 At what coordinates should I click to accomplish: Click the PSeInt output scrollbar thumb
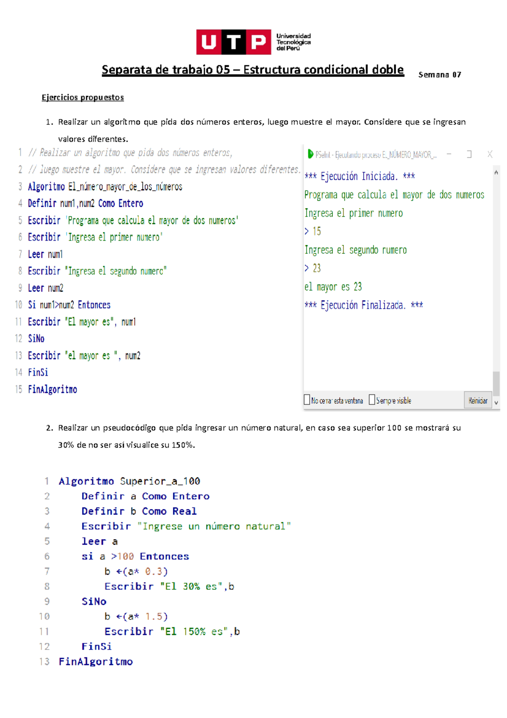coord(496,383)
